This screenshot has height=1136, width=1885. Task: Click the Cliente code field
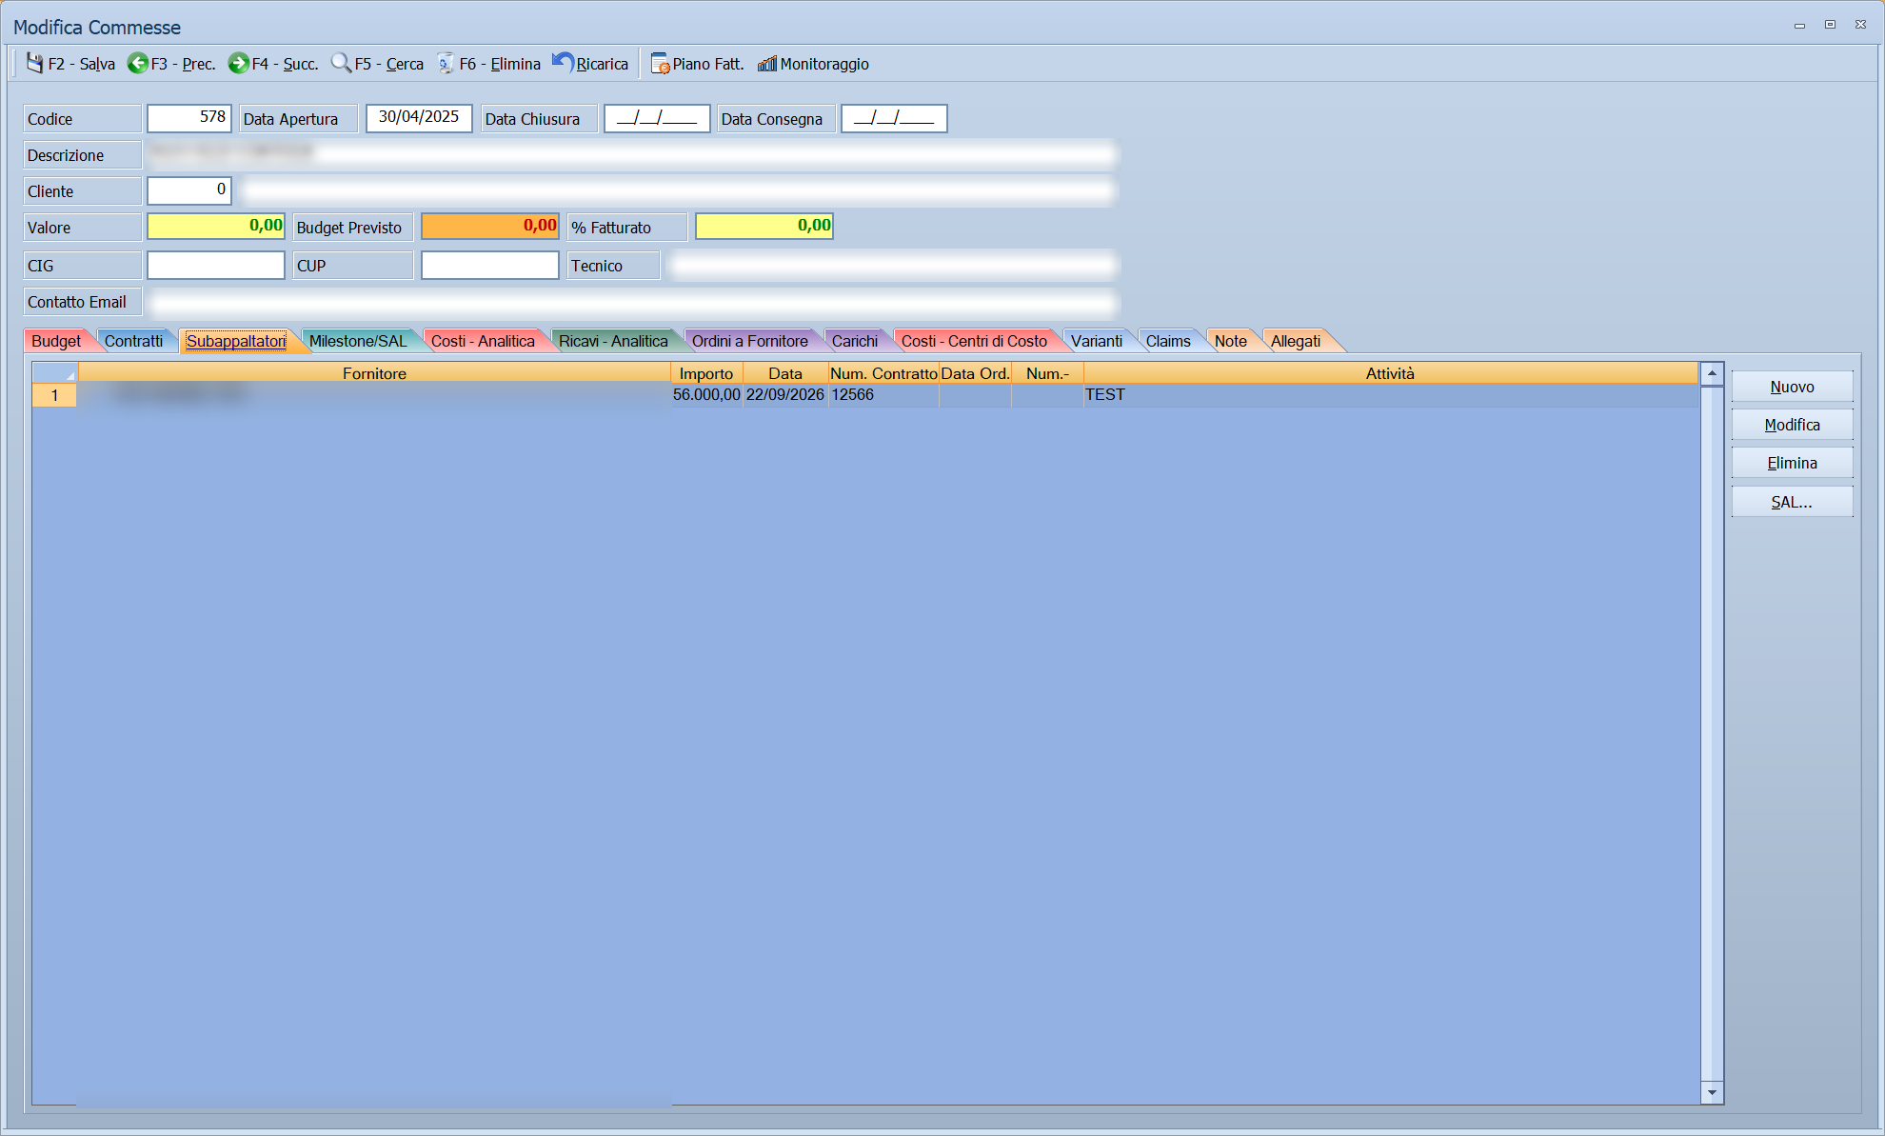pos(189,190)
